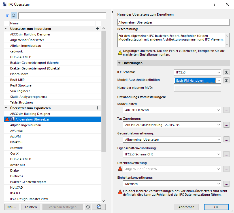Screen dimensions: 234x213
Task: Open Typ-Zuordnung options ellipsis button
Action: (x=226, y=125)
